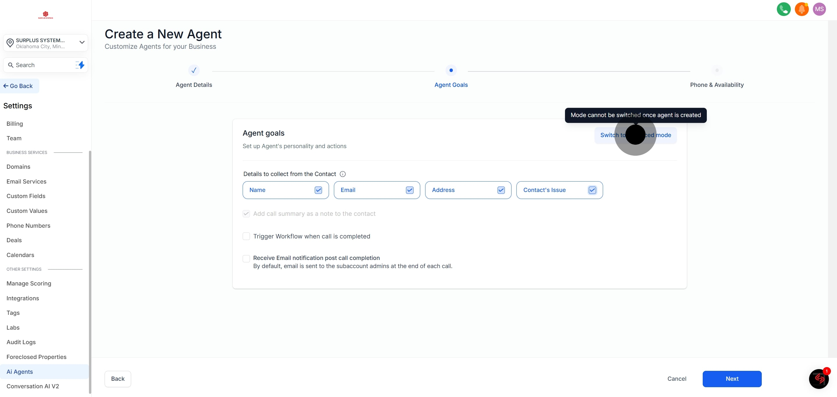The width and height of the screenshot is (837, 397).
Task: Click the Agent Details checkmark step icon
Action: (194, 71)
